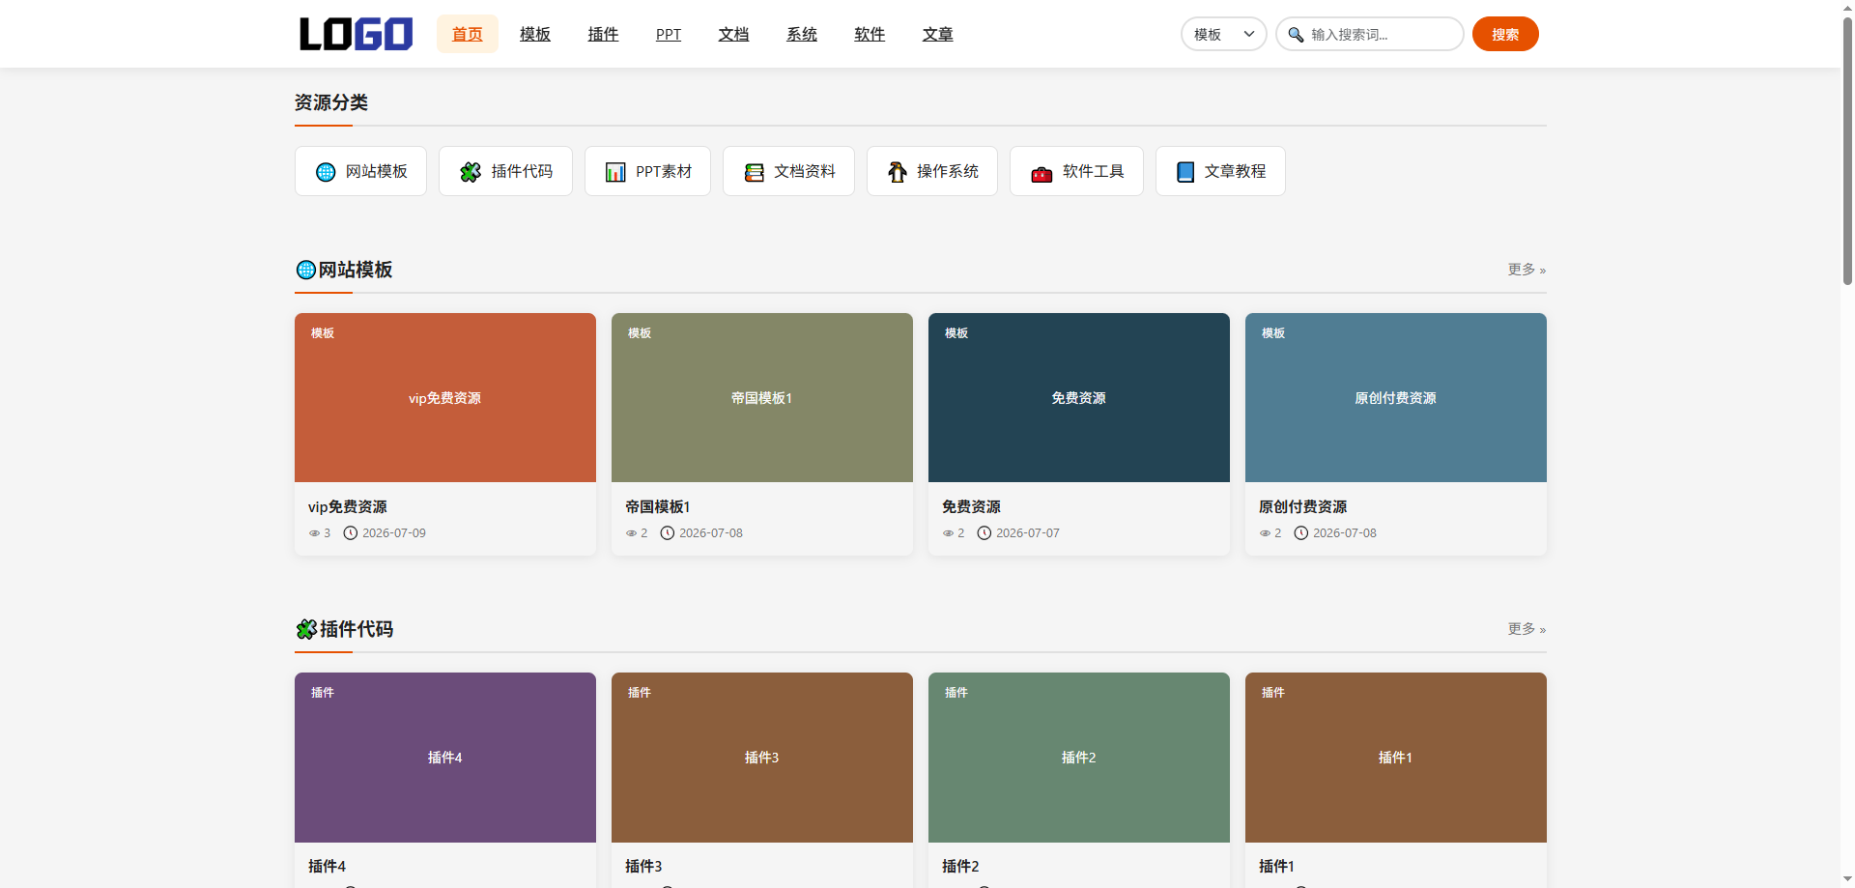Click the eye icon under 免费资源 title
The image size is (1855, 888).
pos(948,533)
